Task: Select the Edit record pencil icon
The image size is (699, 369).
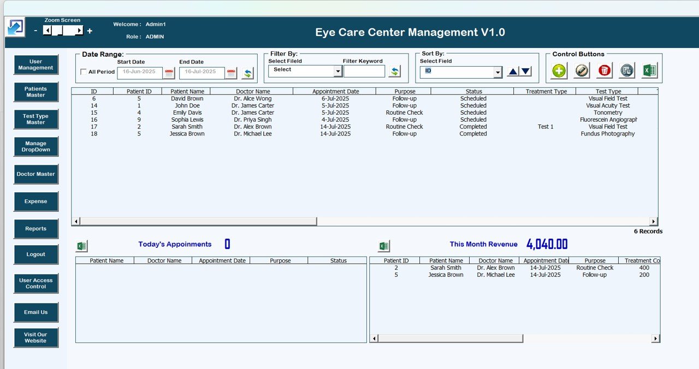Action: [581, 70]
